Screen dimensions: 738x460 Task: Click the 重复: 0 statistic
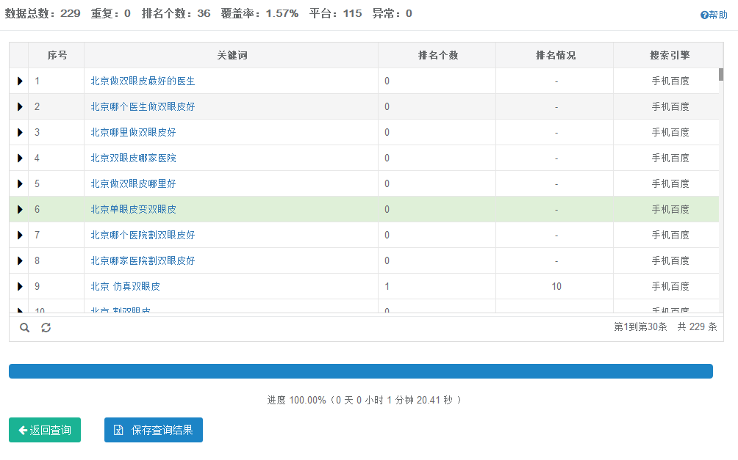pos(110,13)
